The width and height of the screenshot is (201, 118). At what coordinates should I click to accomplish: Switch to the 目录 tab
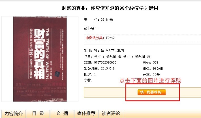pos(38,114)
